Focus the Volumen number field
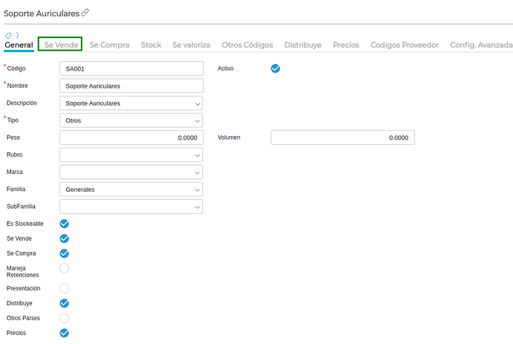Viewport: 513px width, 344px height. [x=342, y=137]
